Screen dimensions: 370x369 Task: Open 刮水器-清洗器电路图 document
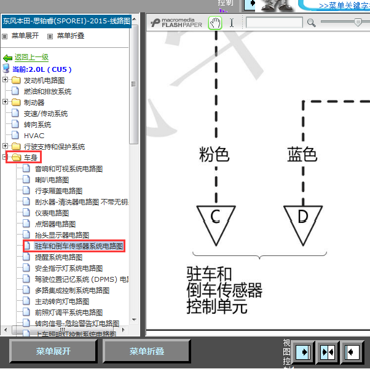(81, 202)
